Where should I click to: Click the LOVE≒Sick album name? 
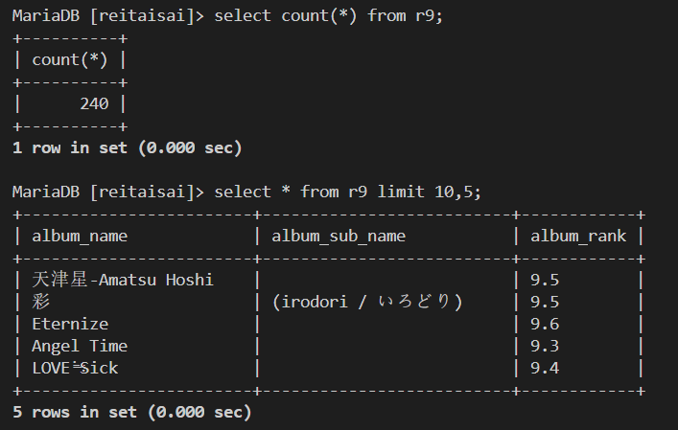point(75,369)
